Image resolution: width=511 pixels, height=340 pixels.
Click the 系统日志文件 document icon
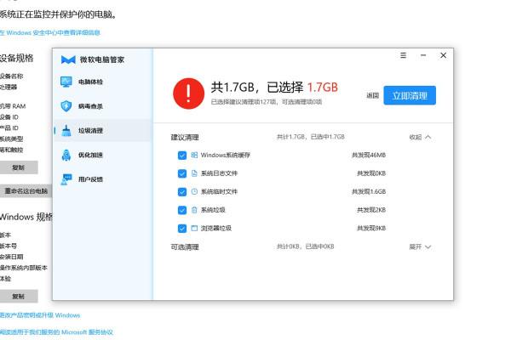pos(194,173)
